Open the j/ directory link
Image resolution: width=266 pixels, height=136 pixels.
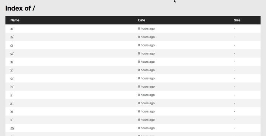pos(11,103)
